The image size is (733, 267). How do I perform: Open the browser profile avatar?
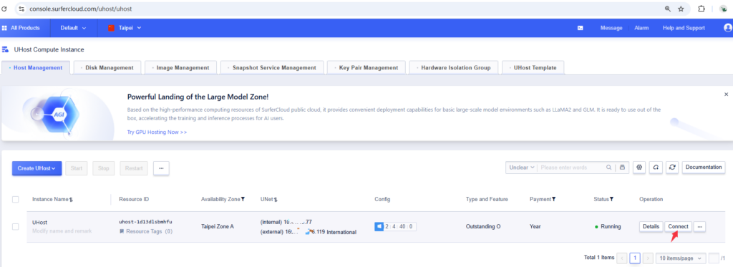coord(723,9)
